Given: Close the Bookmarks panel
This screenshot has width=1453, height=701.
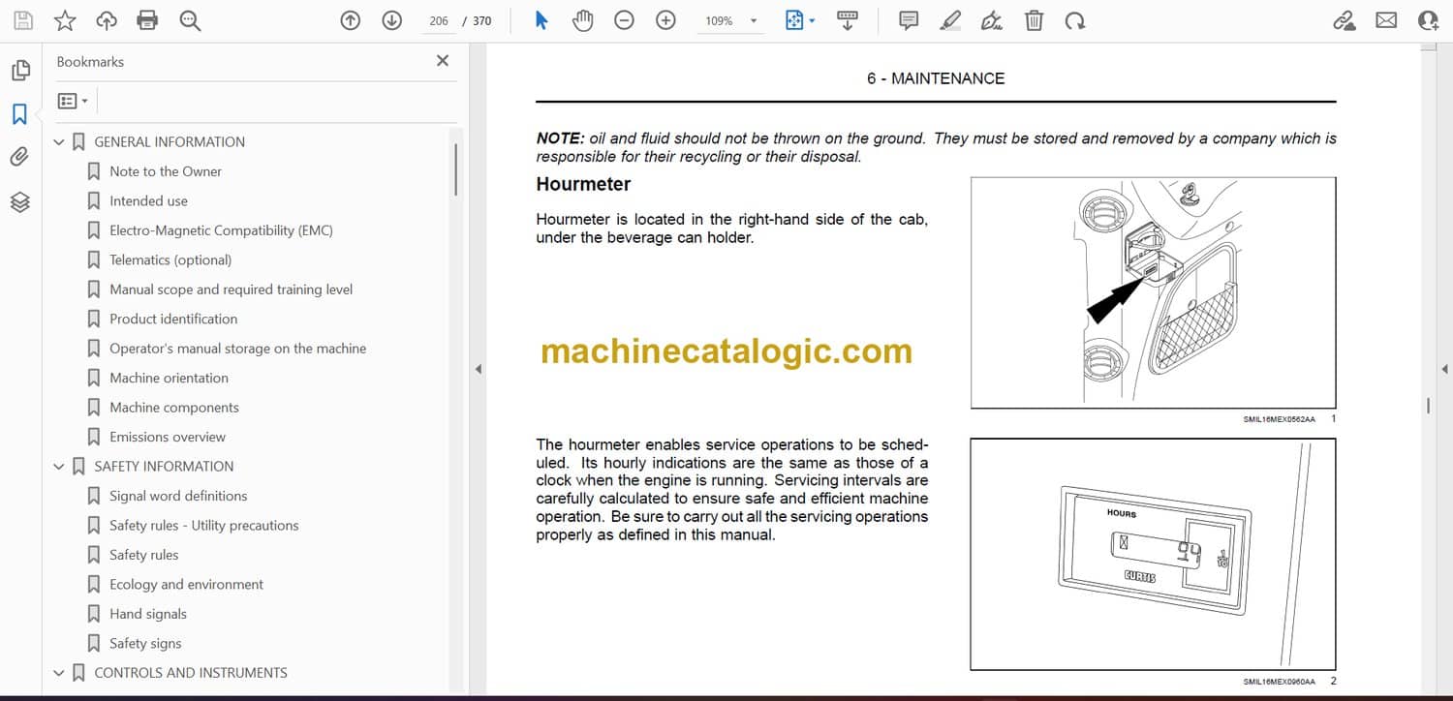Looking at the screenshot, I should [443, 61].
